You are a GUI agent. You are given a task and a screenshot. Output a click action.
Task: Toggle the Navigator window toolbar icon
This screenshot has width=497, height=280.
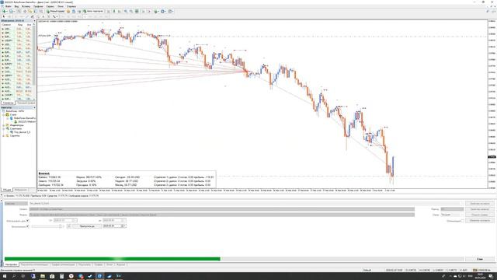[x=30, y=11]
